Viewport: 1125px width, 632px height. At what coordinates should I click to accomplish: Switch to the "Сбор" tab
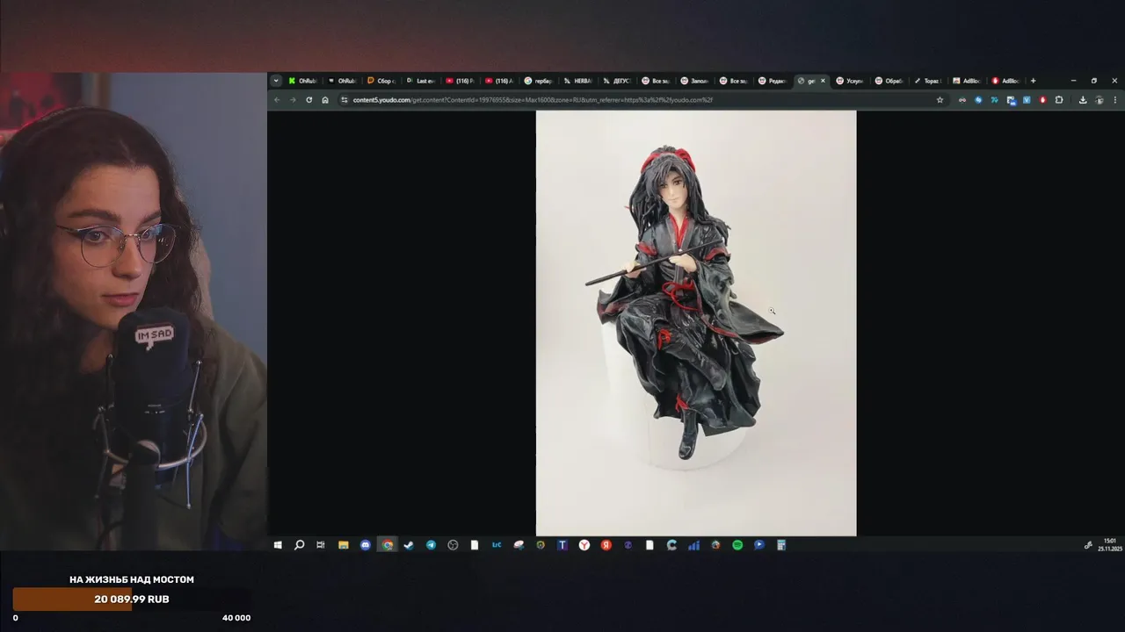[x=381, y=81]
